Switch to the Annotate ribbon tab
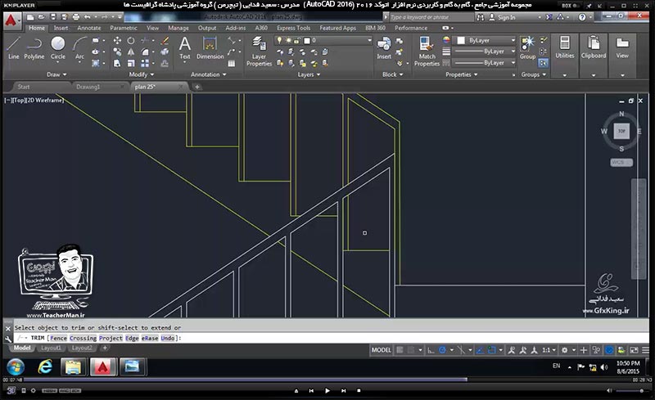Image resolution: width=655 pixels, height=400 pixels. pyautogui.click(x=89, y=28)
